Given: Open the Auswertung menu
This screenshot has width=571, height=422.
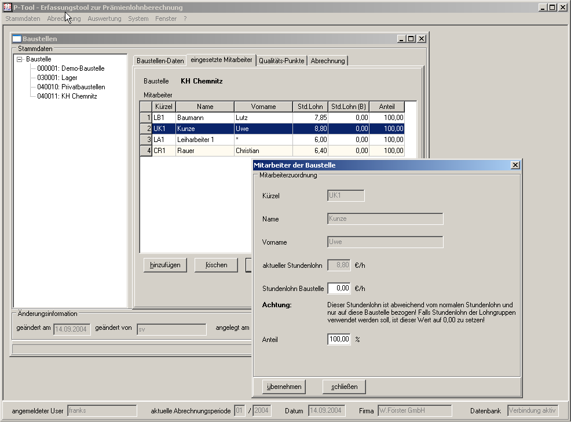Looking at the screenshot, I should click(104, 19).
